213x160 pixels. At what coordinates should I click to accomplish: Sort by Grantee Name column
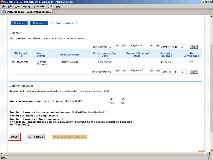point(70,55)
